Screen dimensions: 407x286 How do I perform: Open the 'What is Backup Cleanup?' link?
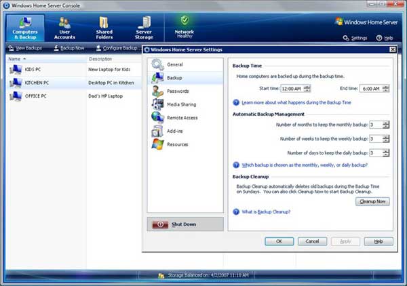pyautogui.click(x=266, y=212)
